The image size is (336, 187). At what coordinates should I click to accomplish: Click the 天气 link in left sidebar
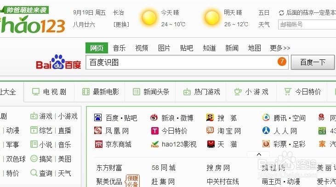tap(64, 173)
